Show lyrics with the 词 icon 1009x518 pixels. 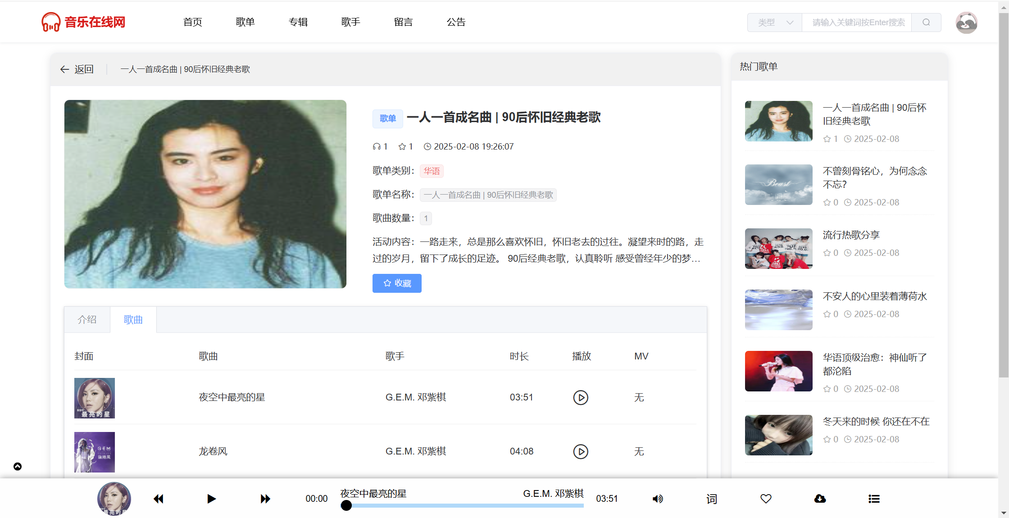coord(712,499)
